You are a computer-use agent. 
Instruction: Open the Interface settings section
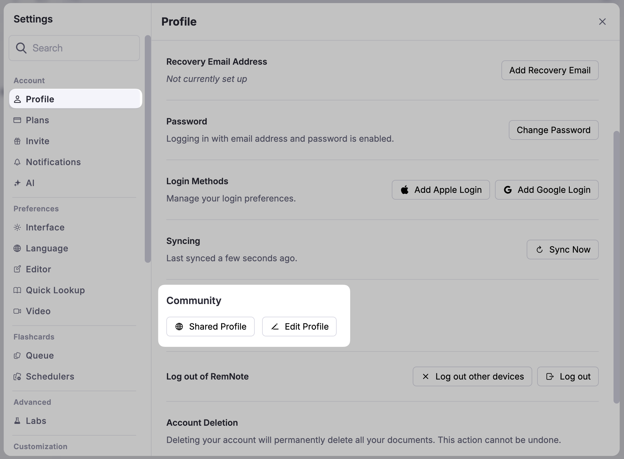coord(45,227)
